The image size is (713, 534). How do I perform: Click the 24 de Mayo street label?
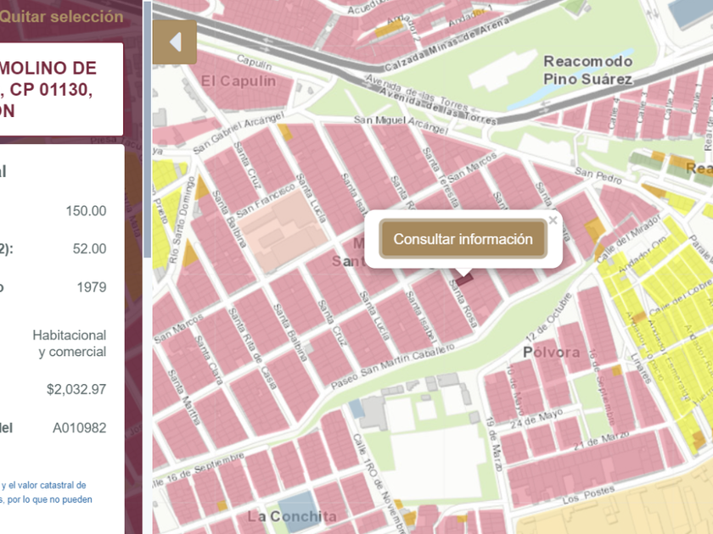536,419
